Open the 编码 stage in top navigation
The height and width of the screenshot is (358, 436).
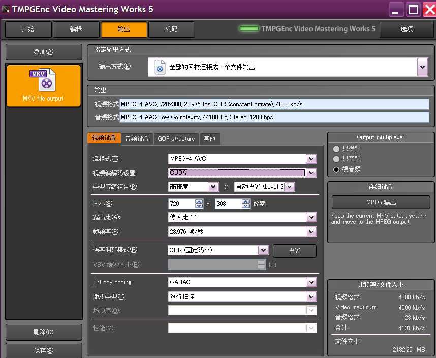pos(171,29)
